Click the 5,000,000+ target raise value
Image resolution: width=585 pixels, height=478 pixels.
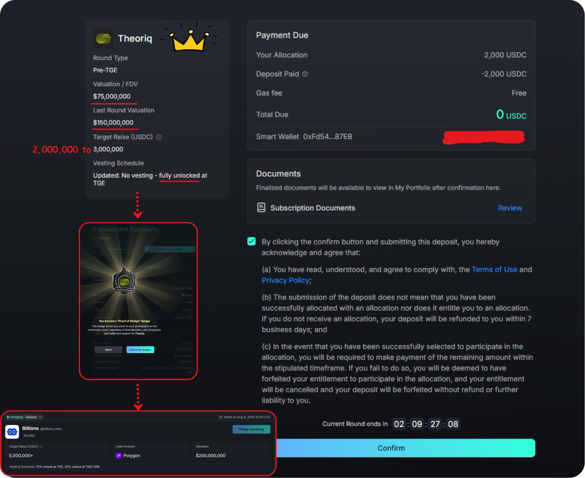coord(21,456)
